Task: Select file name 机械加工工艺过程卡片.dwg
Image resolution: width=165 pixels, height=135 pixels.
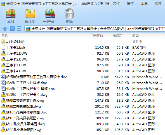Action: click(27, 95)
